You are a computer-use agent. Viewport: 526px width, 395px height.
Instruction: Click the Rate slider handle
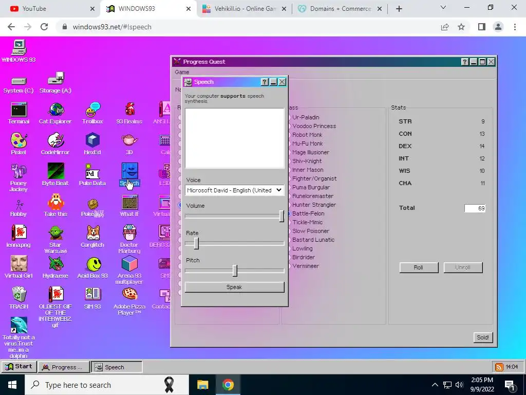pos(196,243)
